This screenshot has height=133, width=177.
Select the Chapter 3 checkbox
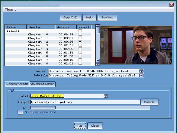80,45
